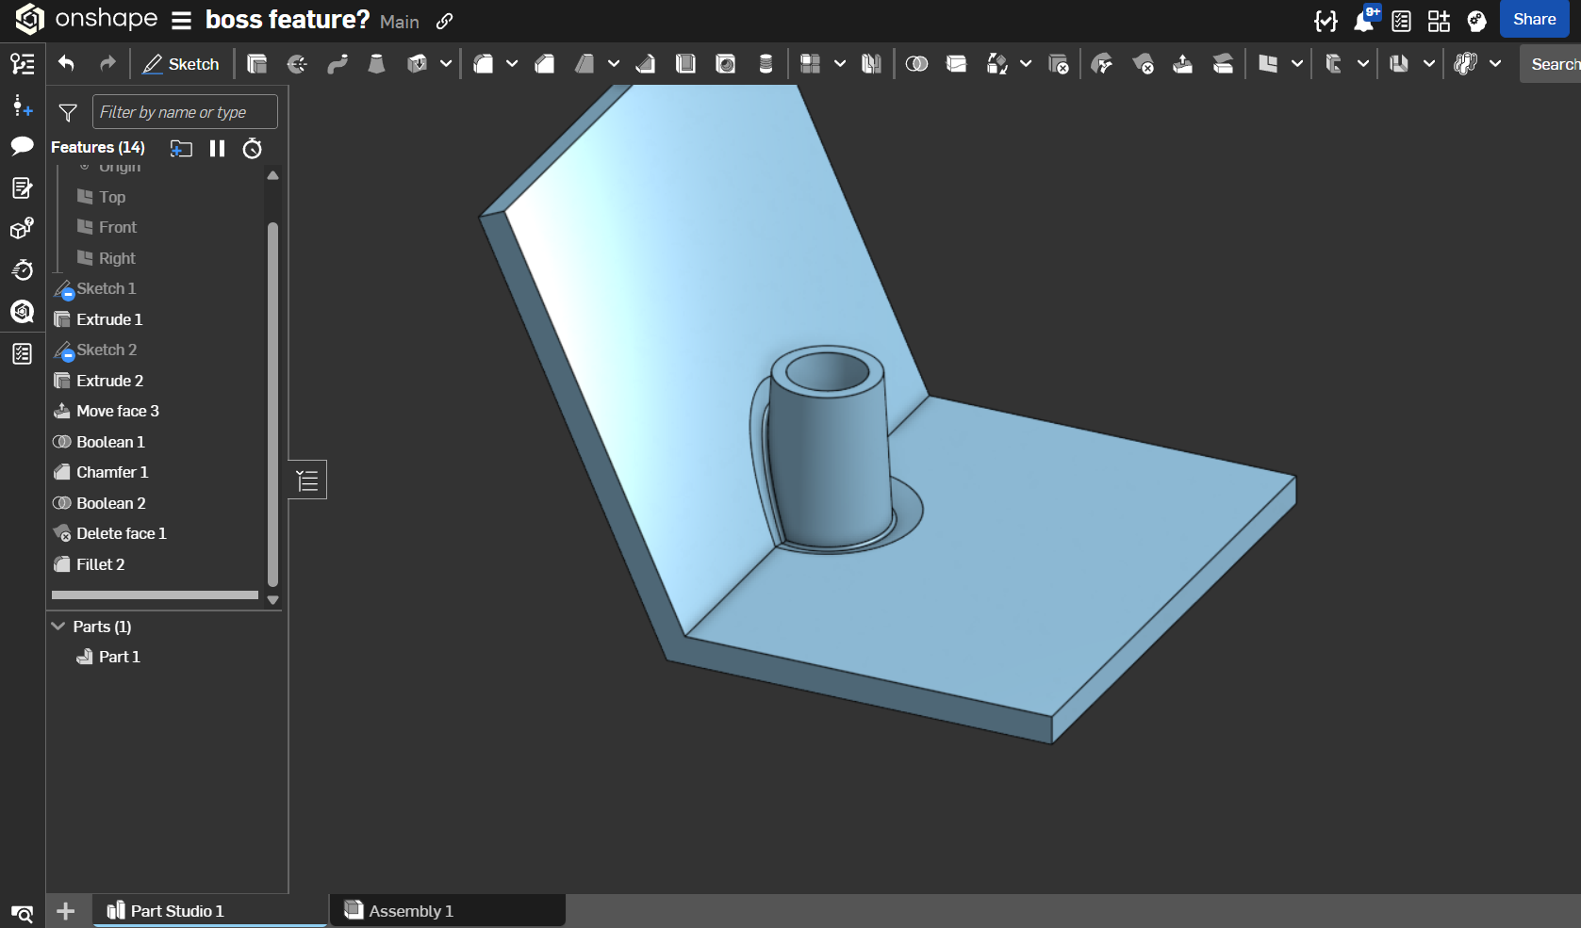Open the Fillet tool dropdown arrow
1581x928 pixels.
[x=512, y=64]
